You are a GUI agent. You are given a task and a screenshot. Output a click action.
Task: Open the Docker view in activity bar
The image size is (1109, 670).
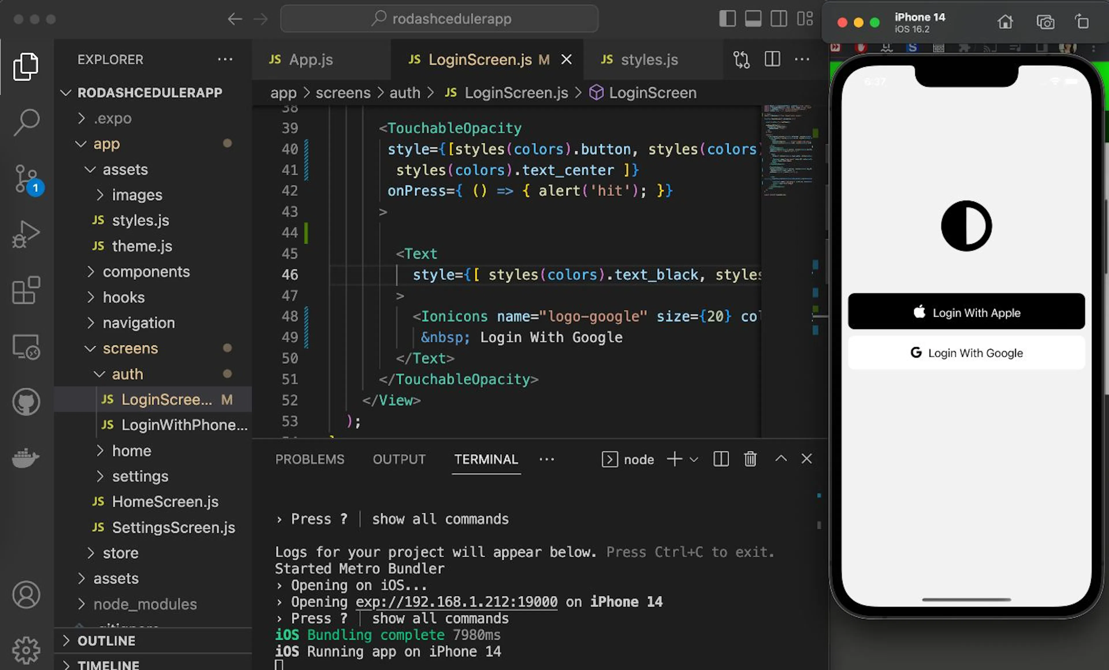[x=26, y=458]
